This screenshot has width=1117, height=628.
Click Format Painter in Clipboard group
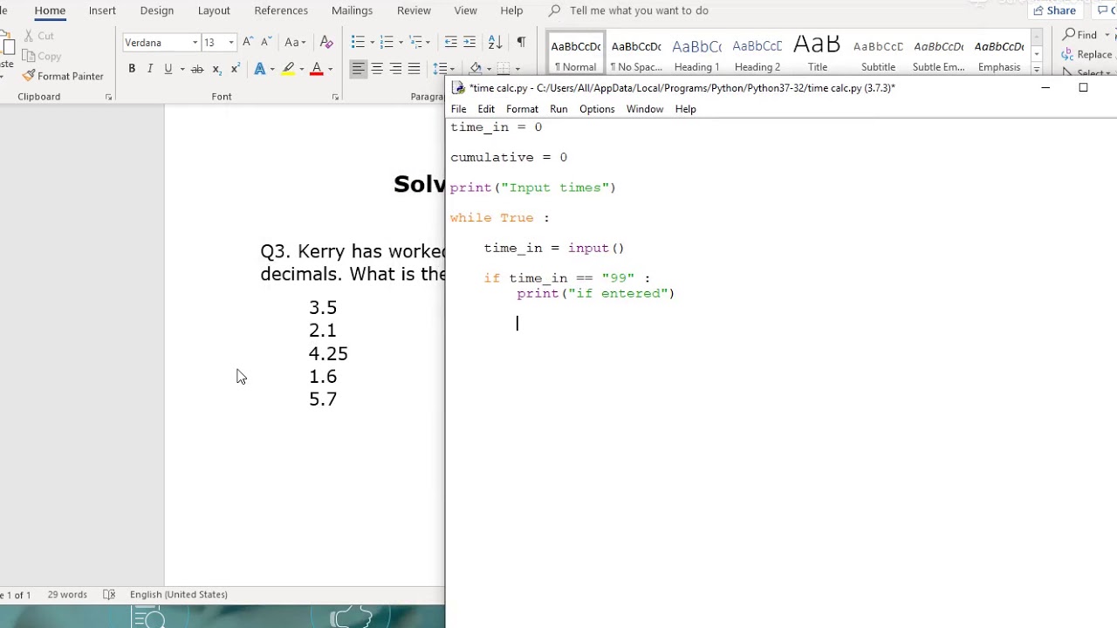(x=62, y=76)
